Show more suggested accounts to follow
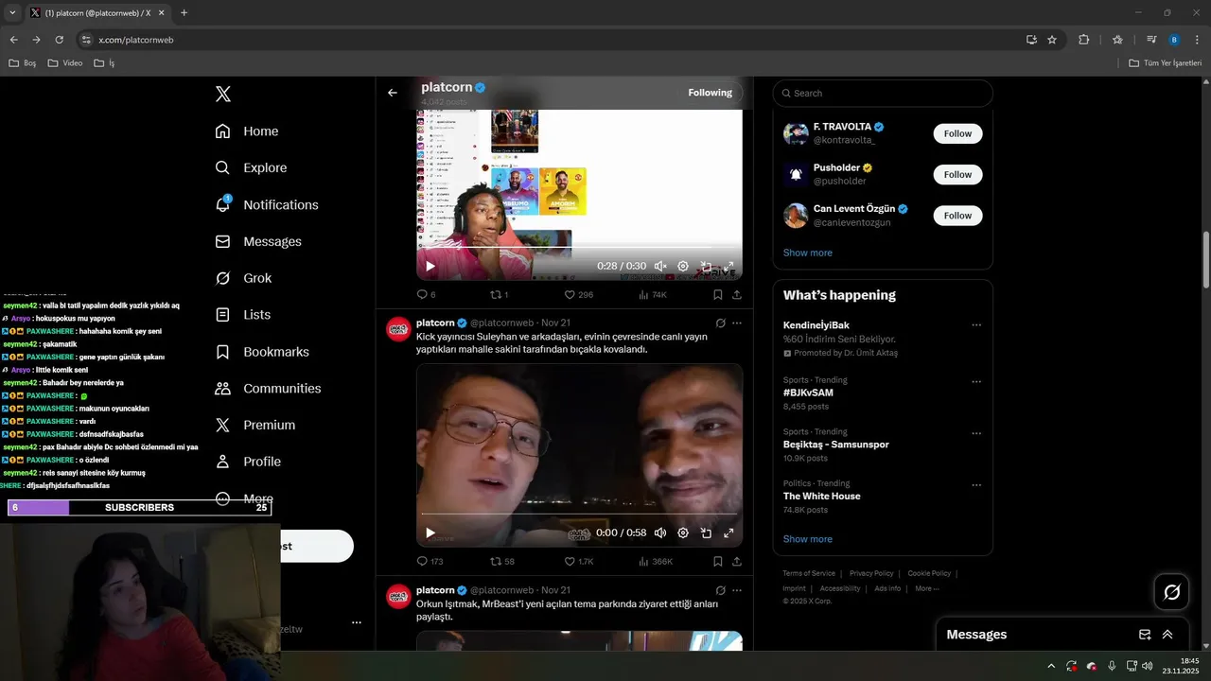The width and height of the screenshot is (1211, 681). tap(808, 253)
